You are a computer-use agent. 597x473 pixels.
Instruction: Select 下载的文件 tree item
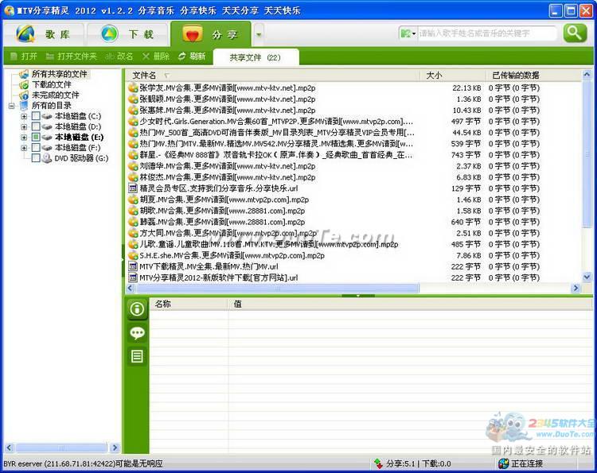click(x=52, y=84)
